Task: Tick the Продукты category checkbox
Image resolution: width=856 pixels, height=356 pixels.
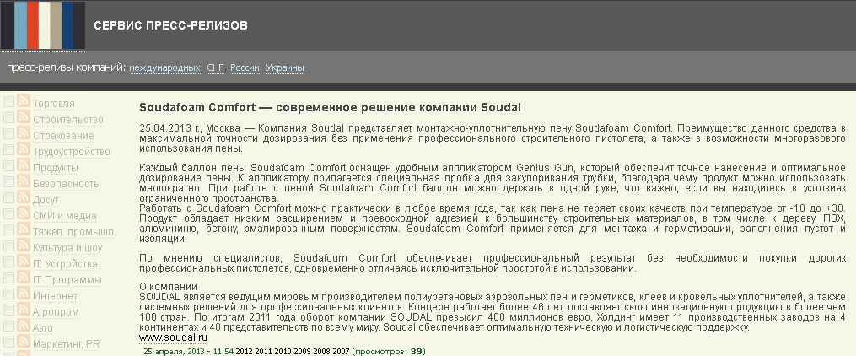Action: 8,165
